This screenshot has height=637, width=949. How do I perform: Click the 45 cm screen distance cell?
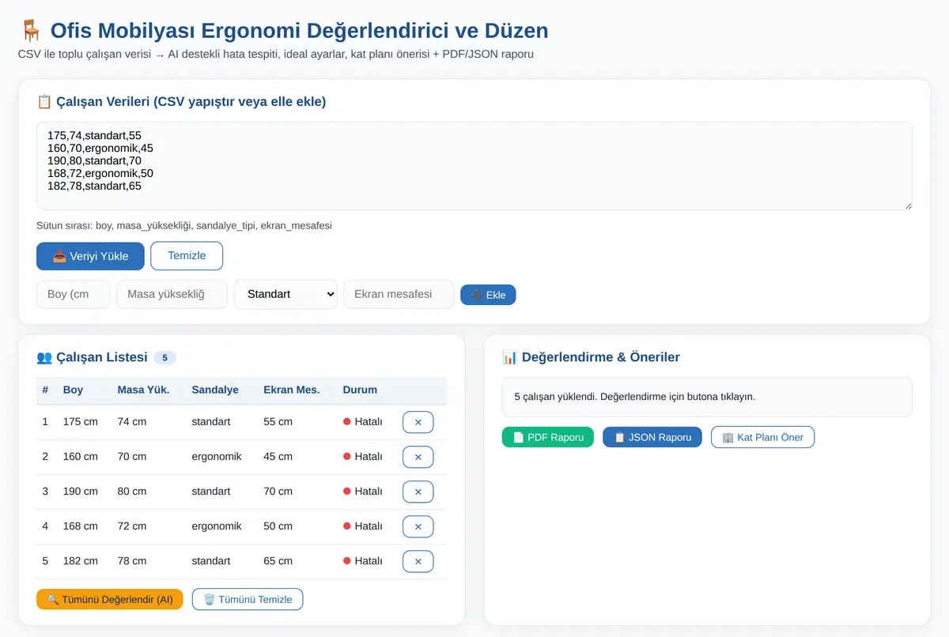278,457
